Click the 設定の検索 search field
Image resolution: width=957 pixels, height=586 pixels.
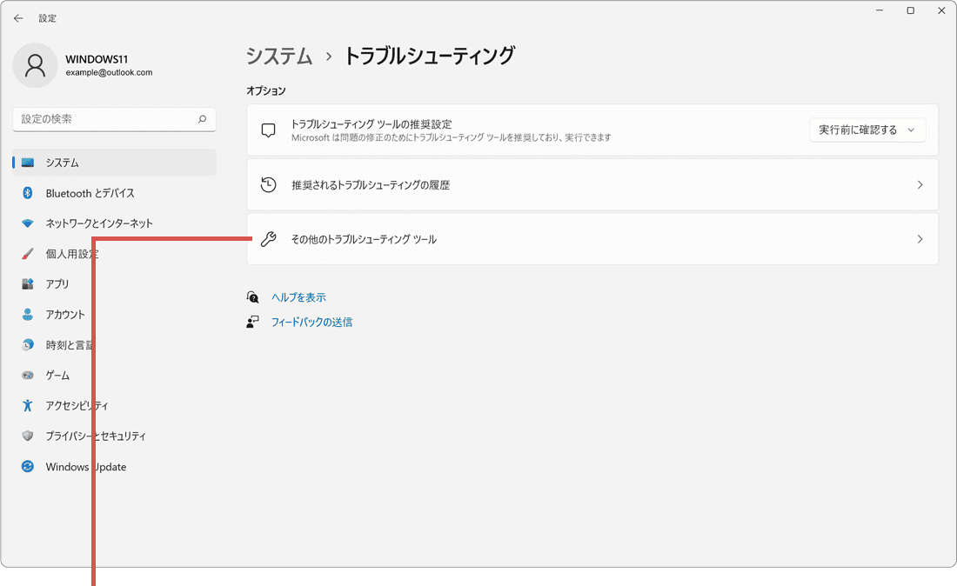coord(114,119)
